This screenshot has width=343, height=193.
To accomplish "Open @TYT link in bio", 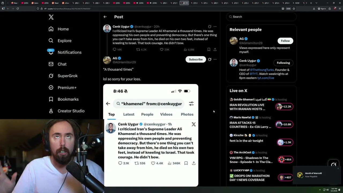I will click(x=254, y=74).
